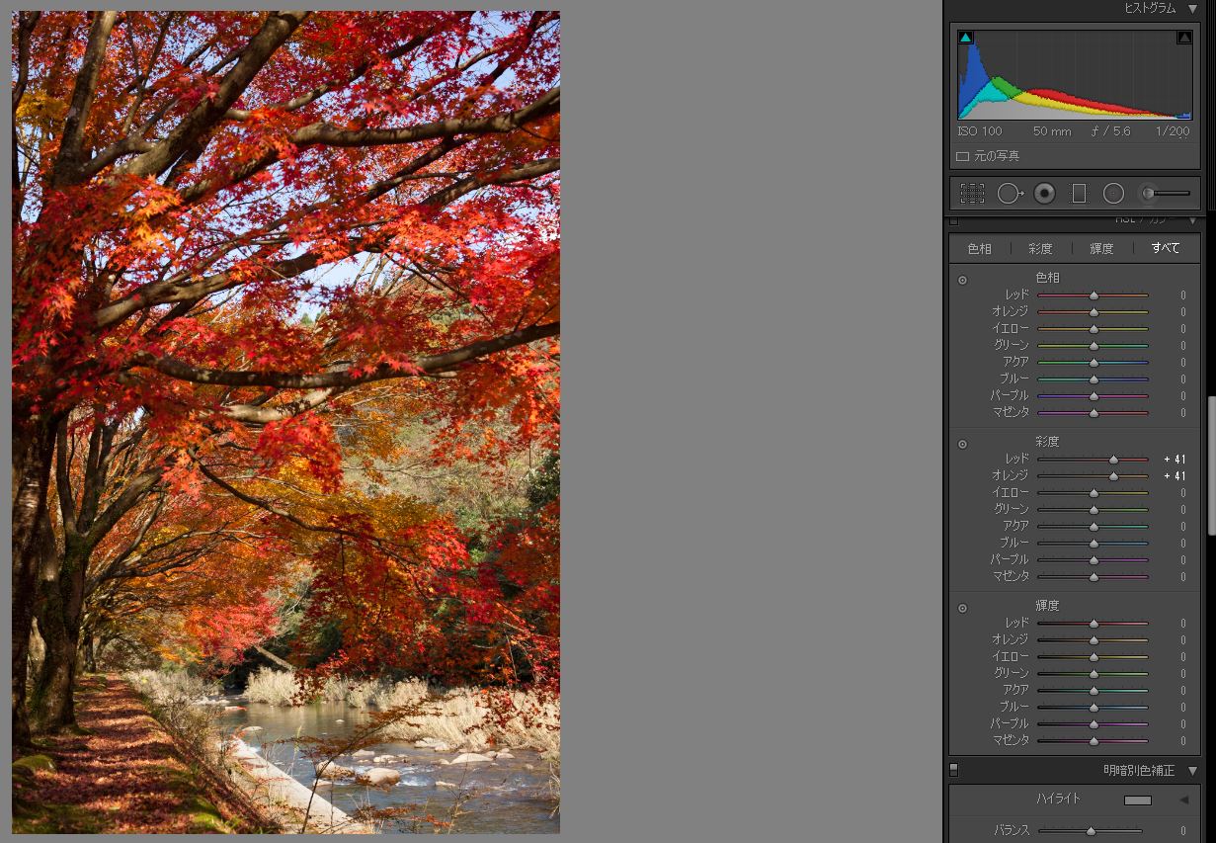1216x843 pixels.
Task: Check the 元の写真 checkbox
Action: (x=962, y=156)
